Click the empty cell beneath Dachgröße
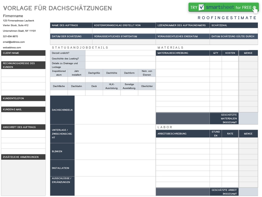Image resolution: width=262 pixels, height=197 pixels. pos(94,80)
